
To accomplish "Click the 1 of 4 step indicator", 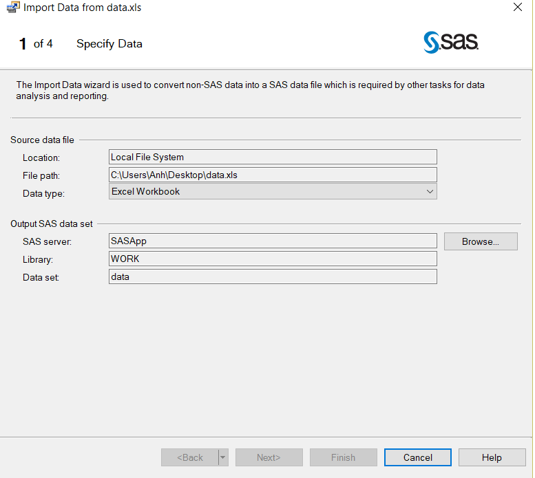I will pyautogui.click(x=36, y=44).
